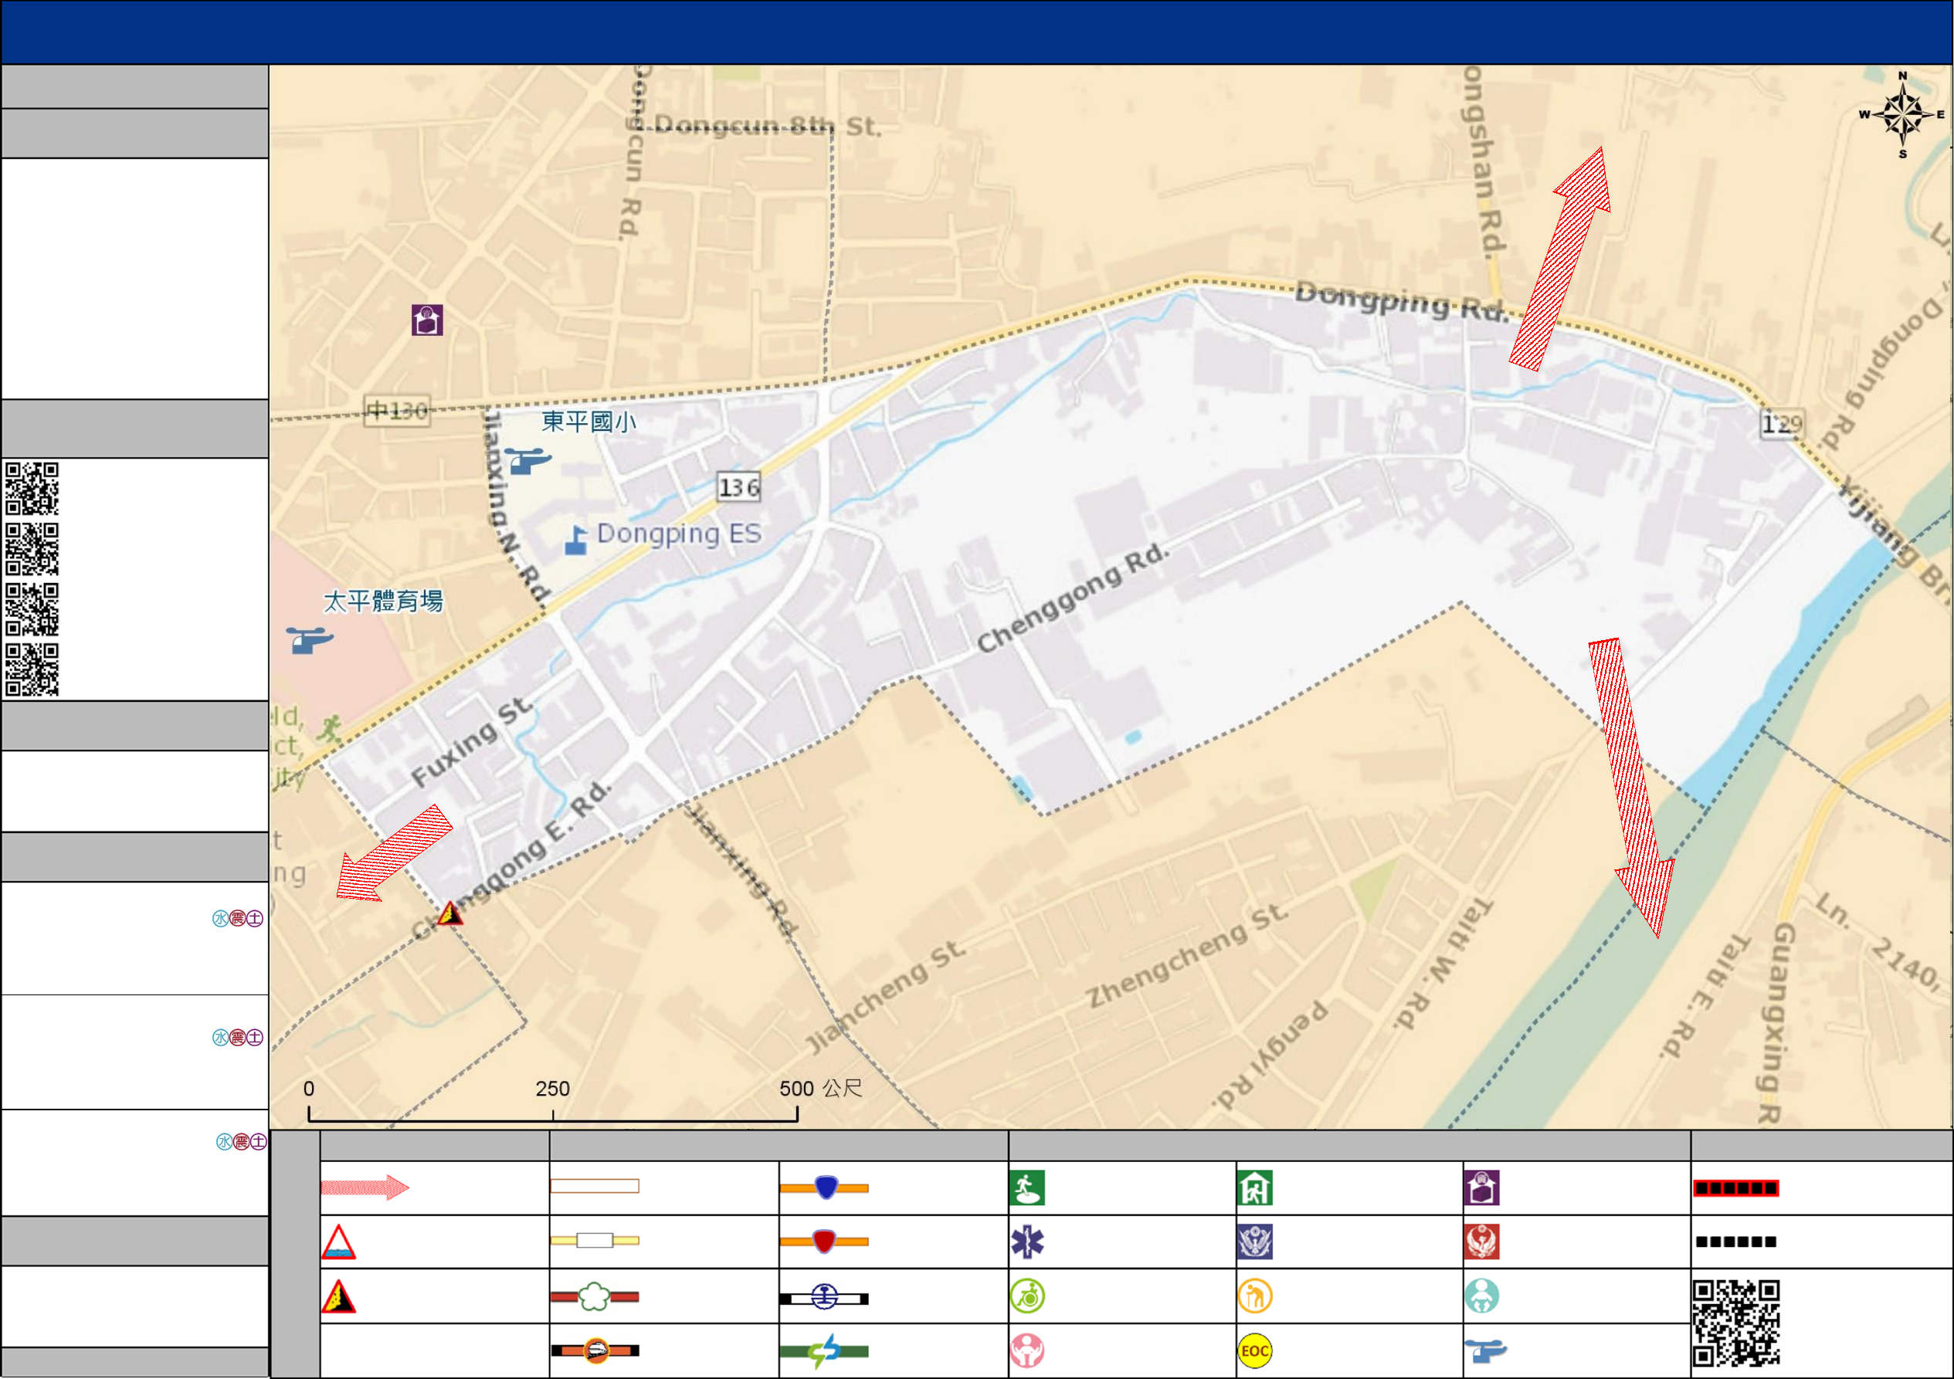Click the black dotted boundary line legend sample
The width and height of the screenshot is (1954, 1379).
click(x=1736, y=1242)
